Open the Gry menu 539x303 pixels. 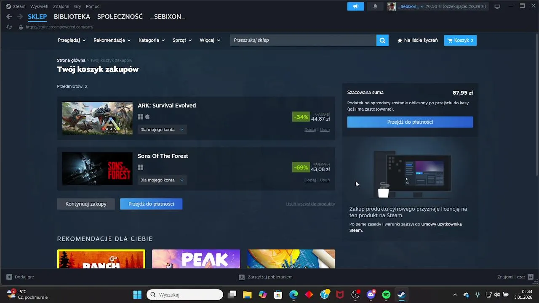tap(77, 6)
